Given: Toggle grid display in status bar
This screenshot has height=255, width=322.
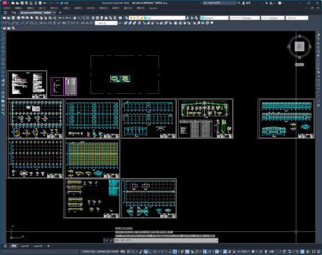Looking at the screenshot, I should [x=128, y=251].
